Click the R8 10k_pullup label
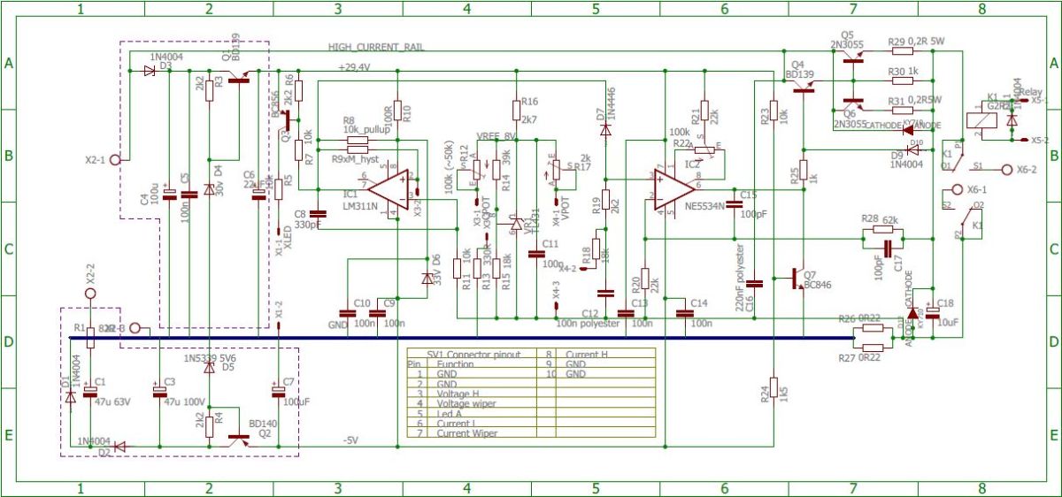The width and height of the screenshot is (1062, 497). click(365, 124)
